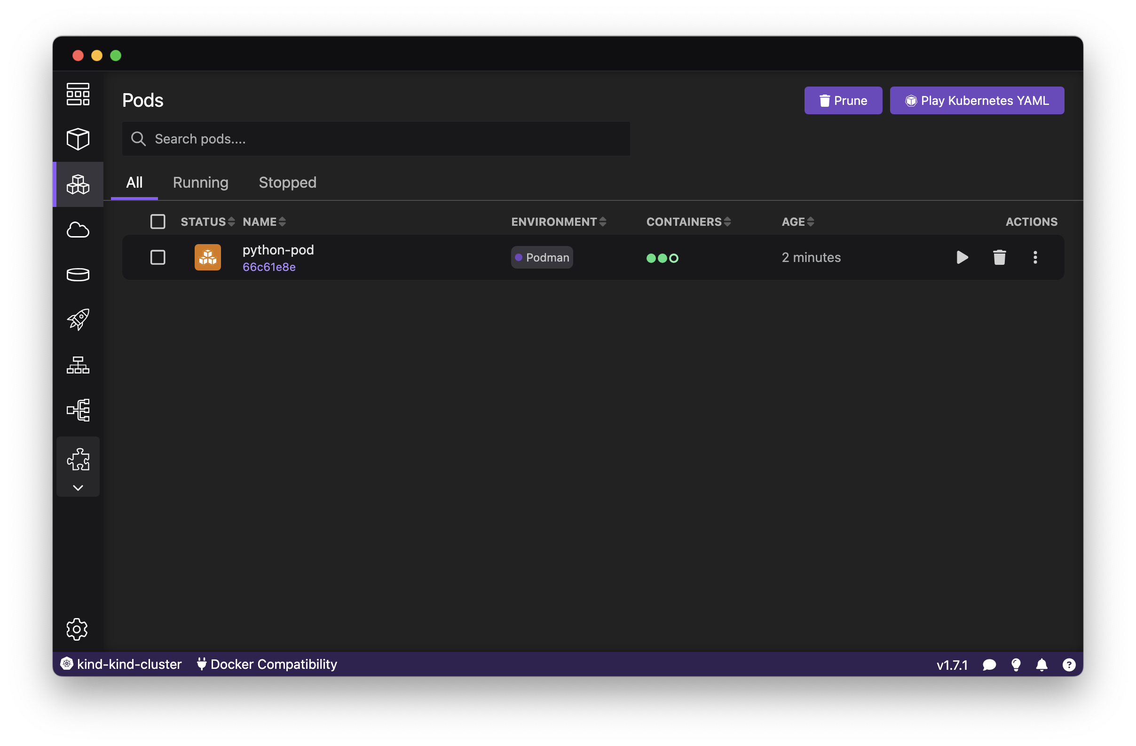The width and height of the screenshot is (1136, 746).
Task: Open Extensions via the puzzle piece icon
Action: tap(78, 459)
